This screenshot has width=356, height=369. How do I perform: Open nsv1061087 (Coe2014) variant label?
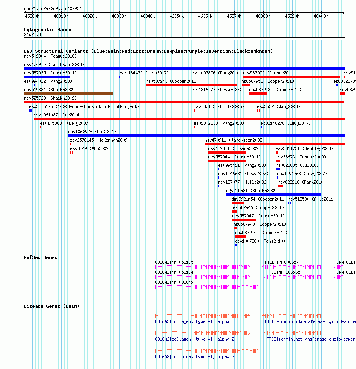(58, 115)
